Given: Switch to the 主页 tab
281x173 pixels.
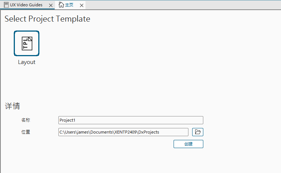Looking at the screenshot, I should [69, 5].
